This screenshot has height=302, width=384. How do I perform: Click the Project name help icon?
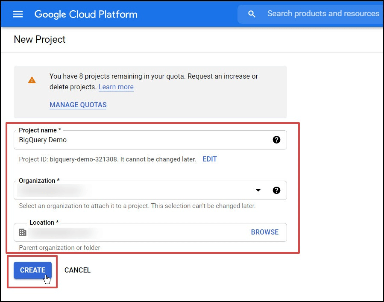(276, 140)
